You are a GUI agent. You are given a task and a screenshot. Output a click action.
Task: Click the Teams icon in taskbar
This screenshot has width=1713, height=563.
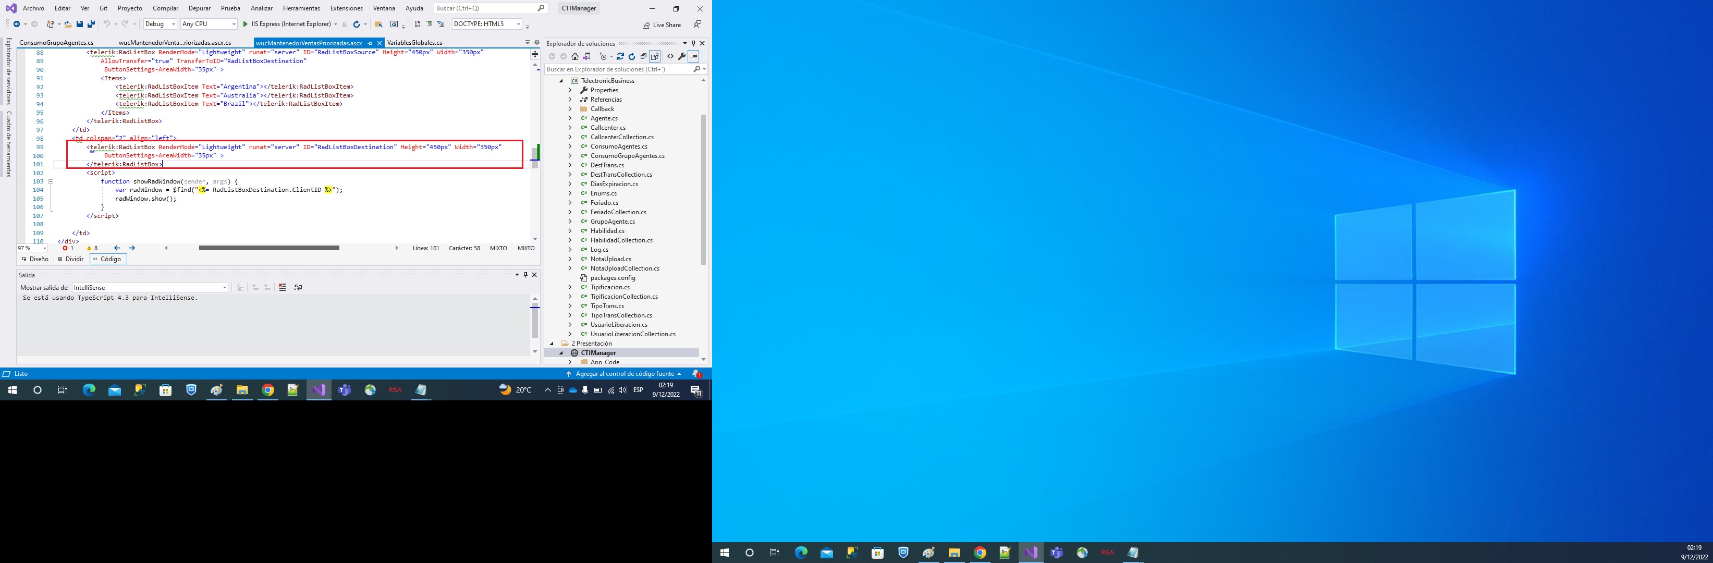click(345, 390)
